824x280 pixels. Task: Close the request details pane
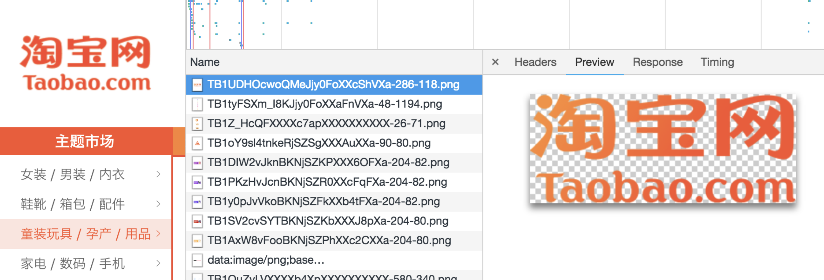tap(495, 62)
